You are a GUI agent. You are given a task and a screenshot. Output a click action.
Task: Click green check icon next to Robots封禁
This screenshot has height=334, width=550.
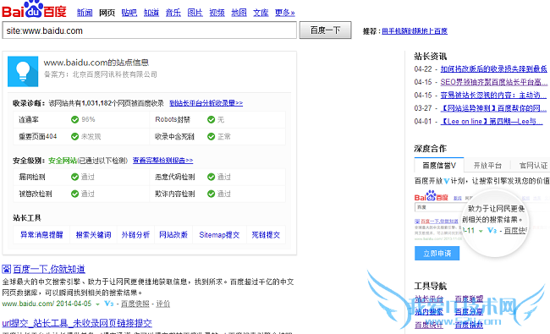tap(211, 119)
